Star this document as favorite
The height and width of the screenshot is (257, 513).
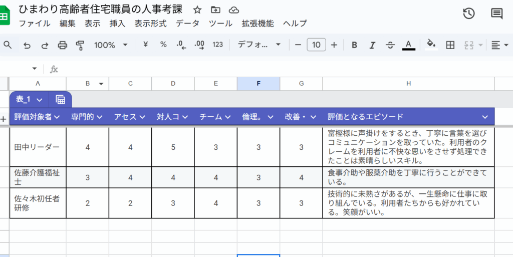coord(197,10)
